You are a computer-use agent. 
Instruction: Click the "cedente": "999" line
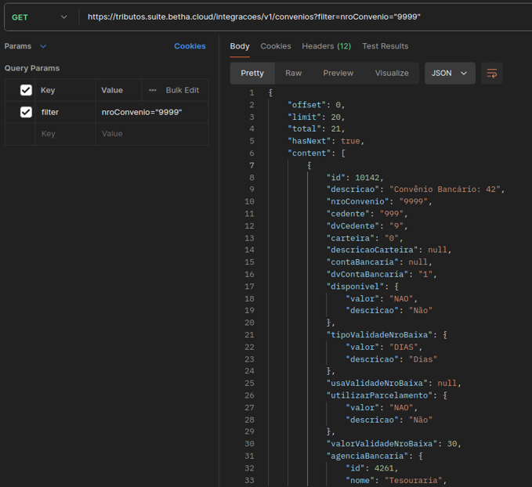point(367,214)
